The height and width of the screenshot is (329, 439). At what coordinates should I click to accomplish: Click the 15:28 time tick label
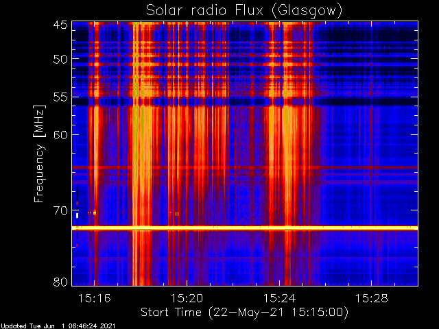[x=372, y=299]
